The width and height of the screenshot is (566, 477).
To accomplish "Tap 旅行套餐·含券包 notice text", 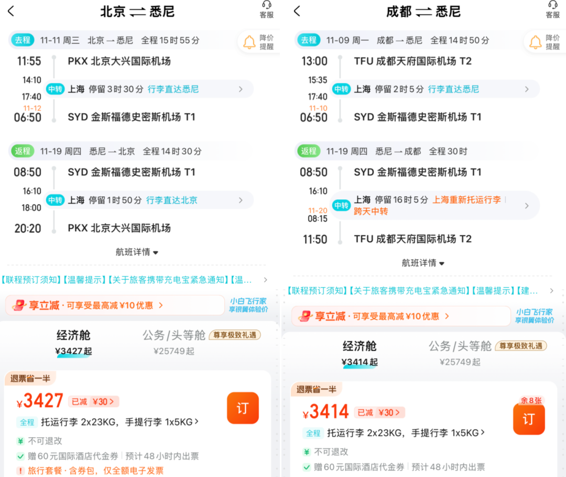I will coord(96,471).
